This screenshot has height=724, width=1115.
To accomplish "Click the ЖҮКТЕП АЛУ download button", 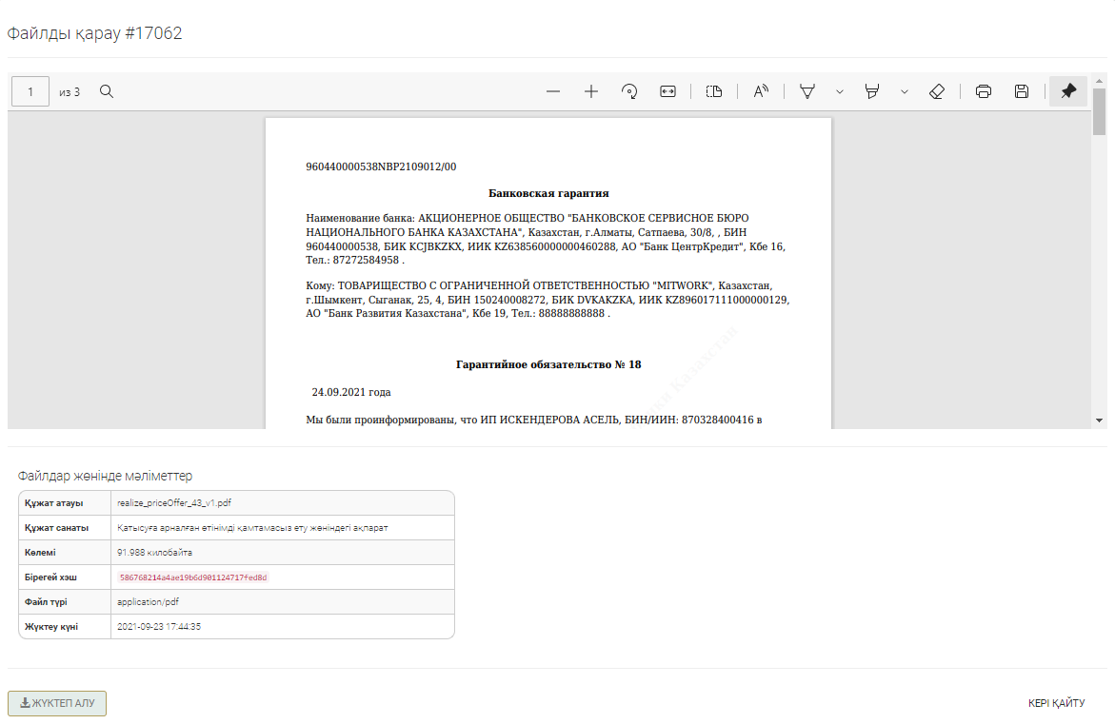I will tap(57, 703).
